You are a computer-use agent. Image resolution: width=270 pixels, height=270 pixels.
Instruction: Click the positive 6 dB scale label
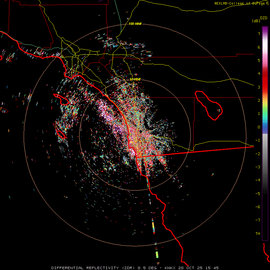point(259,47)
